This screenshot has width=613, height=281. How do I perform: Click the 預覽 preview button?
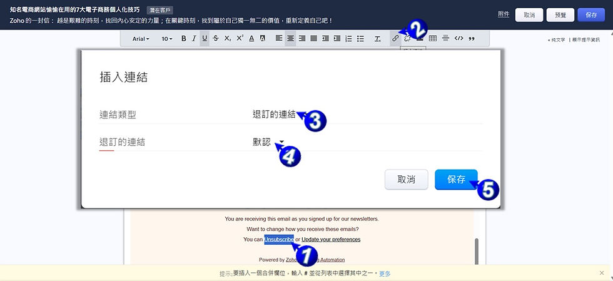pos(560,15)
